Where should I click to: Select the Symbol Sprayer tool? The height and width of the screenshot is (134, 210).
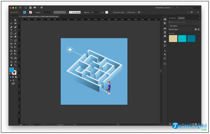11,58
